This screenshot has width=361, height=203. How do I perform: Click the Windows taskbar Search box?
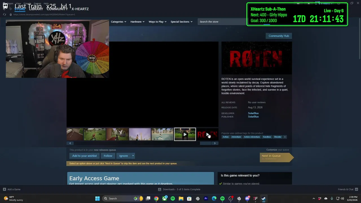pyautogui.click(x=122, y=198)
